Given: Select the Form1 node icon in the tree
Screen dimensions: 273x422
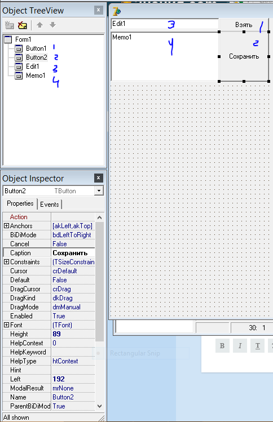Looking at the screenshot, I should pyautogui.click(x=8, y=39).
